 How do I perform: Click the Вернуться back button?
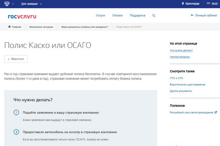click(x=16, y=59)
